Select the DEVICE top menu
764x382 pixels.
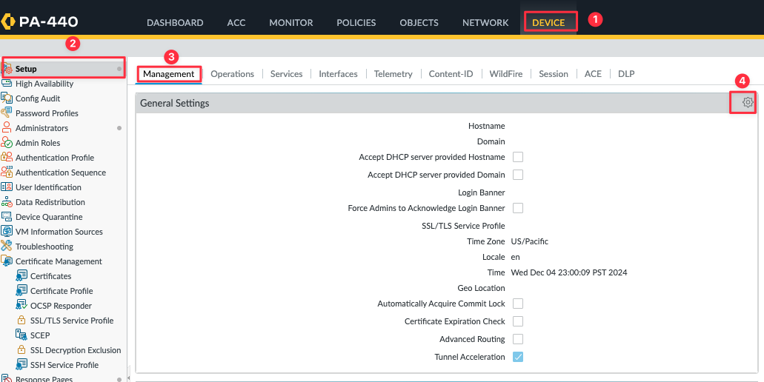click(x=548, y=22)
